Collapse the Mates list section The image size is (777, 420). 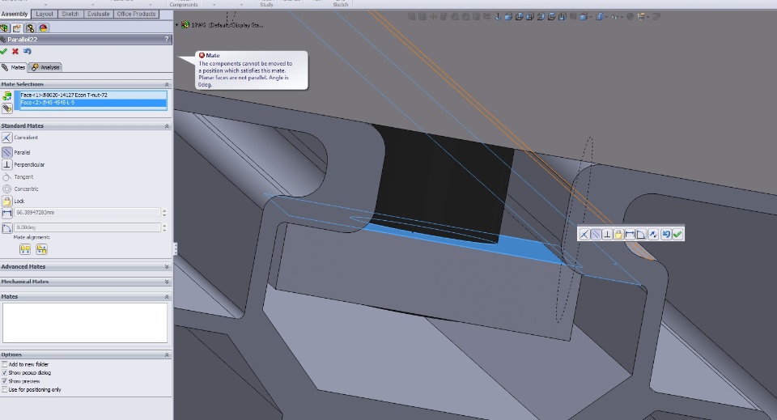coord(167,297)
